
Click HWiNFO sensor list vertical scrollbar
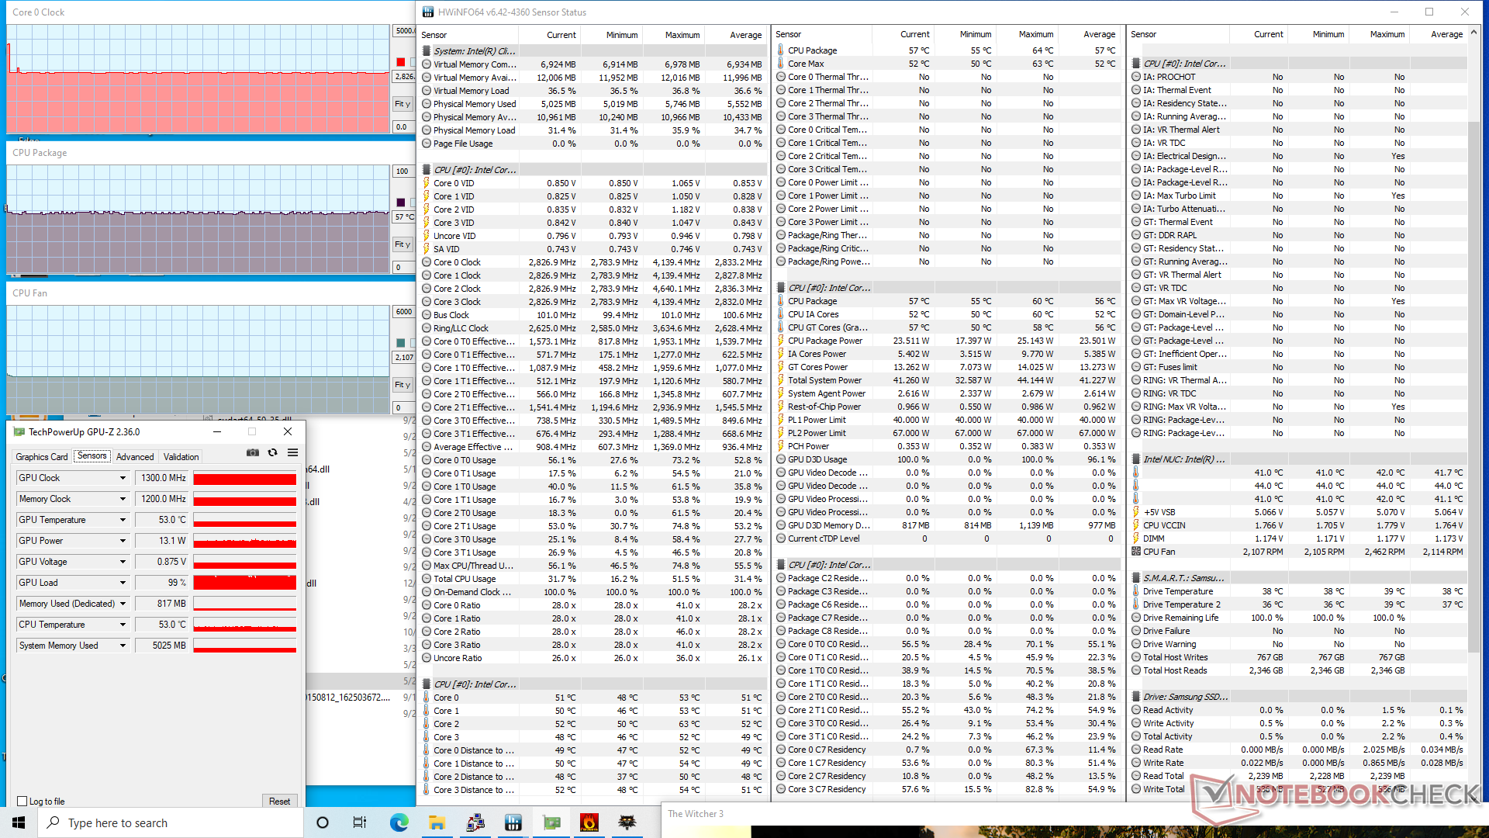point(1474,388)
